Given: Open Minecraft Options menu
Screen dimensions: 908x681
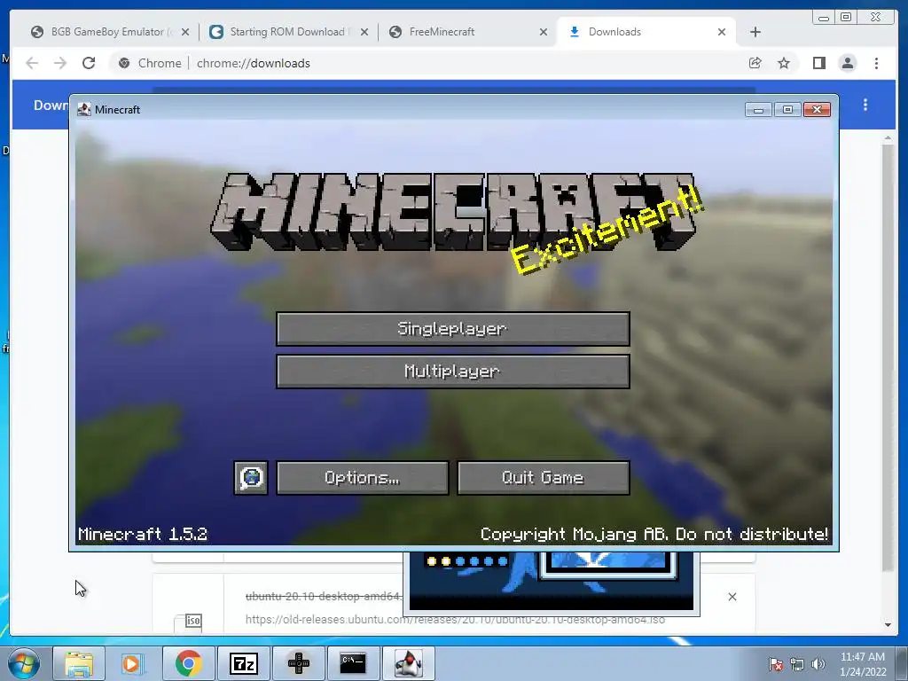Looking at the screenshot, I should (363, 478).
